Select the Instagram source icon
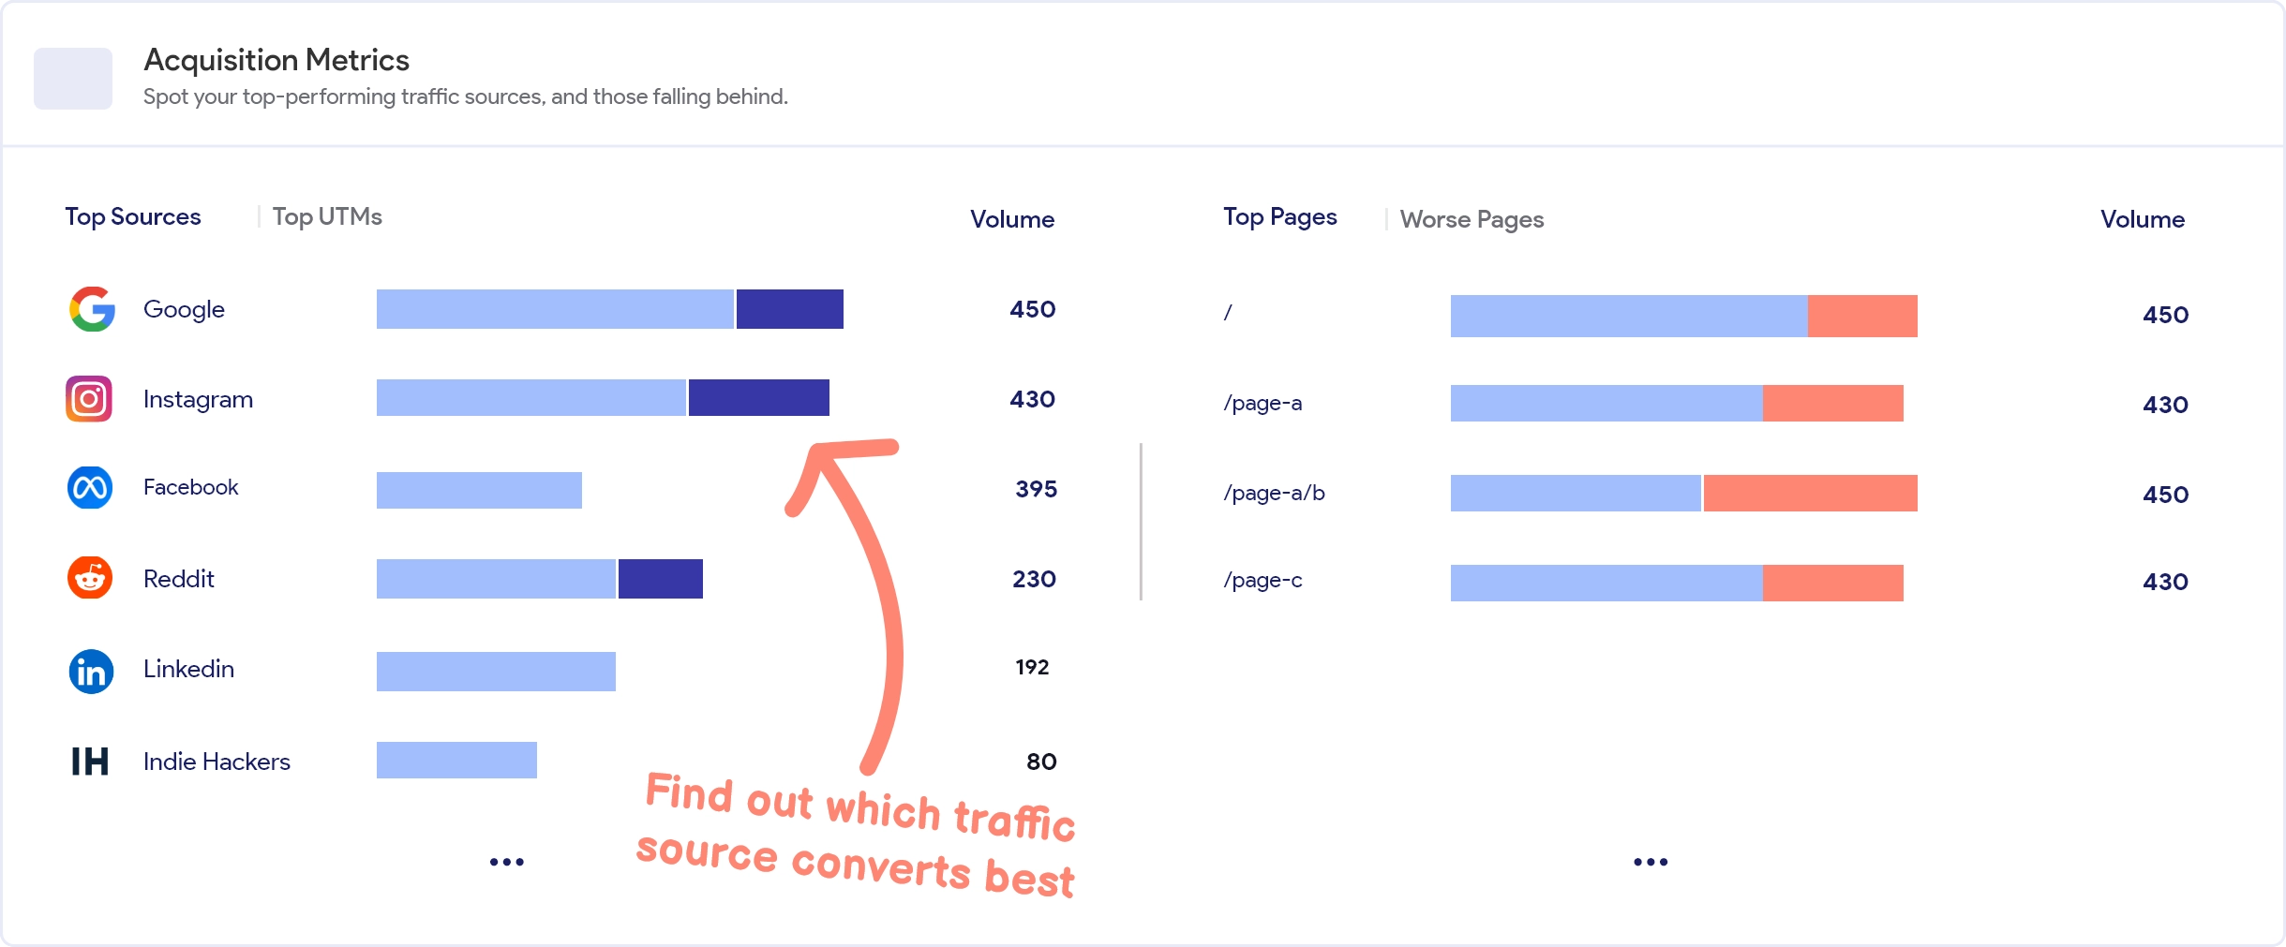 tap(90, 398)
